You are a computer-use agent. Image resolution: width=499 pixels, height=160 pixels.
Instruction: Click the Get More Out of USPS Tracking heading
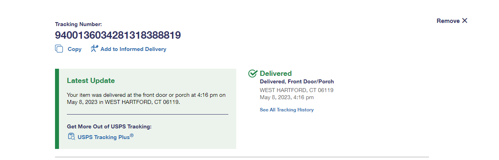coord(109,126)
